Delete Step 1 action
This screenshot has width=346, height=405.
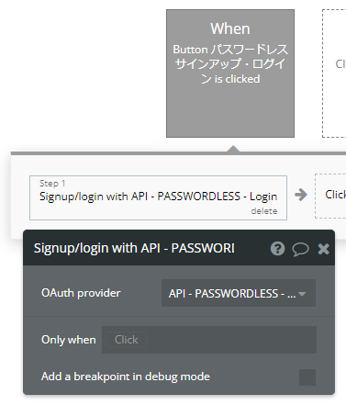click(264, 211)
